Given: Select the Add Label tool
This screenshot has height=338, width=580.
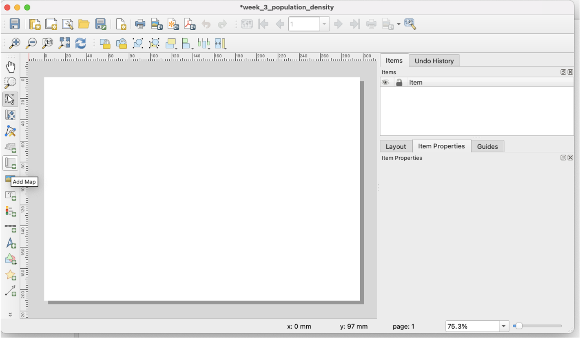Looking at the screenshot, I should click(x=11, y=196).
